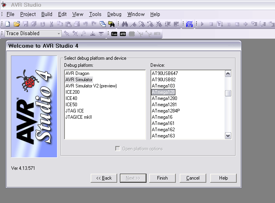Select AVR Dragon debug platform

[x=77, y=73]
